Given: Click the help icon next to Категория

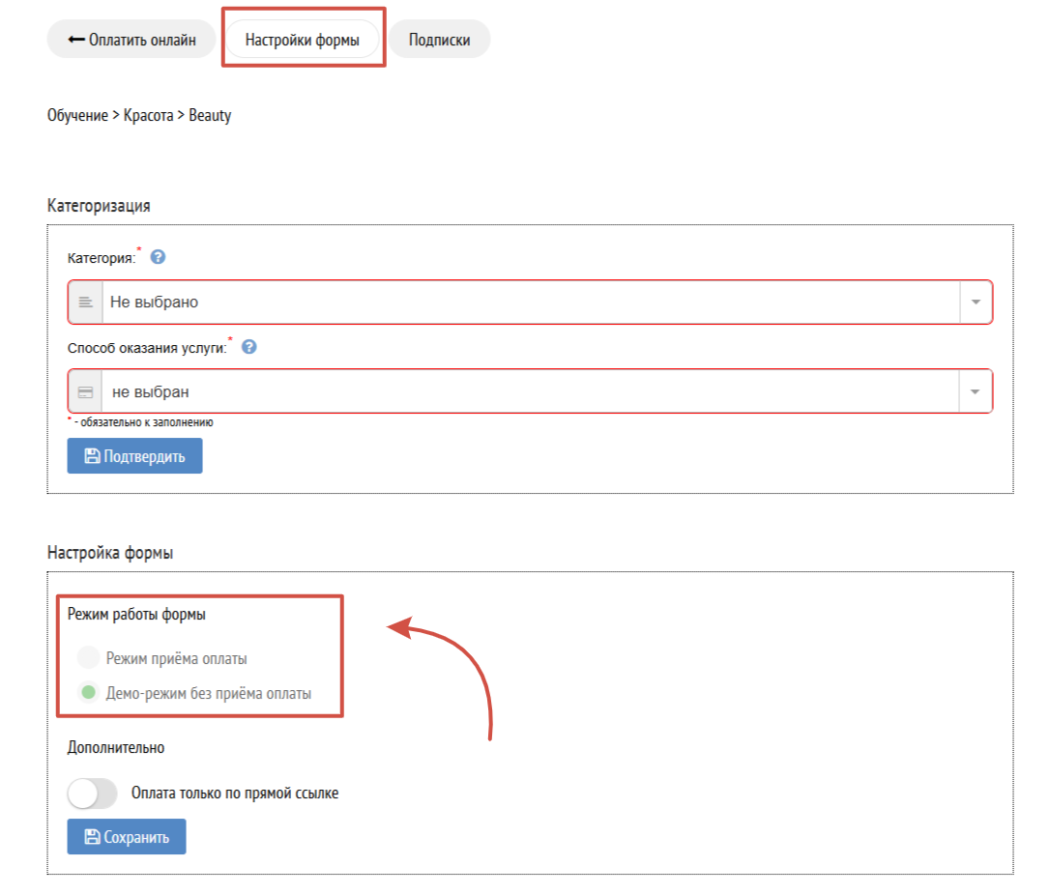Looking at the screenshot, I should click(159, 258).
